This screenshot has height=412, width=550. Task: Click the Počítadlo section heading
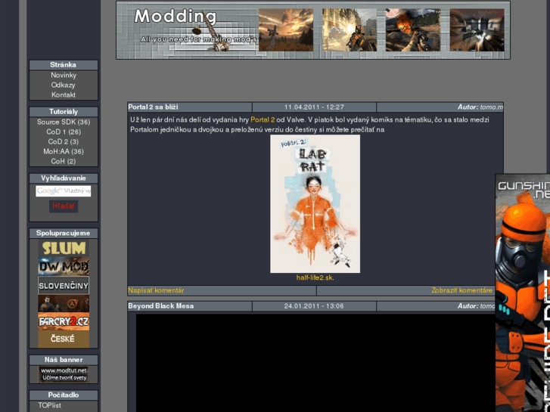pyautogui.click(x=64, y=395)
